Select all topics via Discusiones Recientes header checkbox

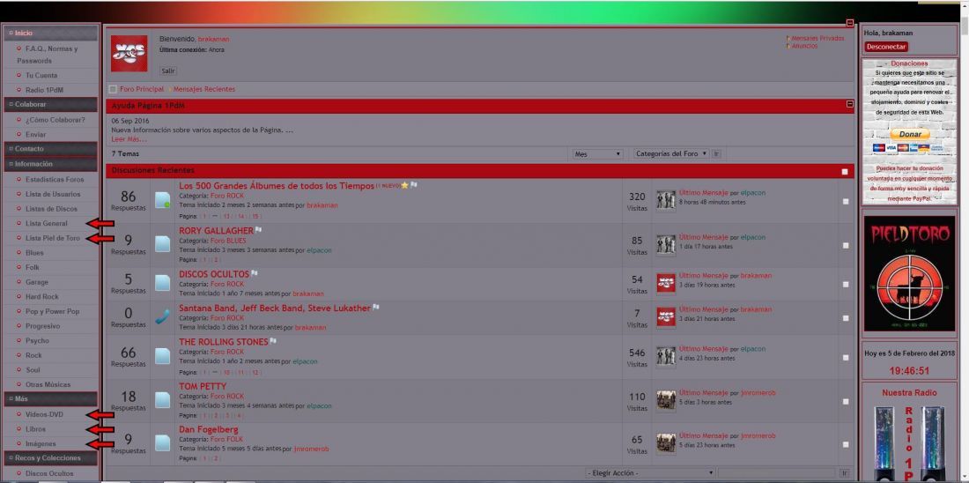click(845, 172)
